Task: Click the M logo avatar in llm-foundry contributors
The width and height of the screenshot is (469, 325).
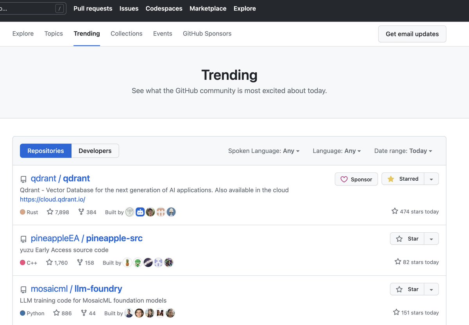Action: tap(160, 313)
